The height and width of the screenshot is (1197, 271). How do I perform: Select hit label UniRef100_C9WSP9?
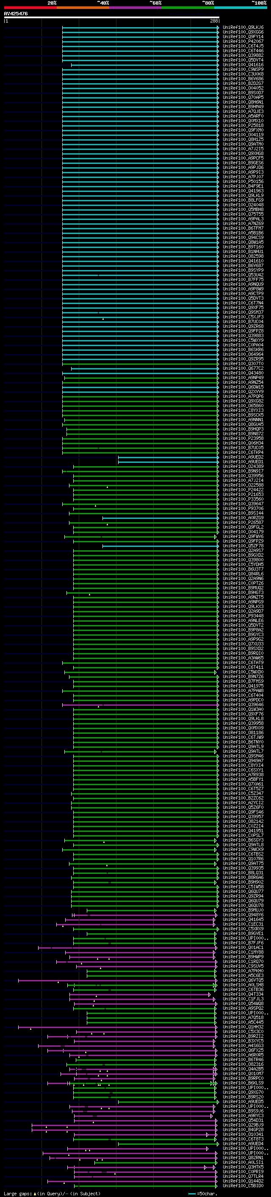click(243, 69)
